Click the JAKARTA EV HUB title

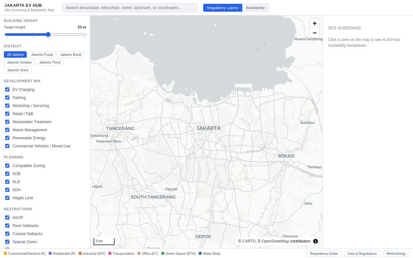point(23,5)
